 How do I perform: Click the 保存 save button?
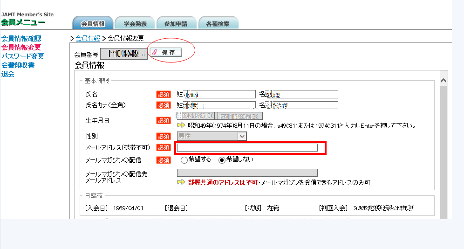165,53
